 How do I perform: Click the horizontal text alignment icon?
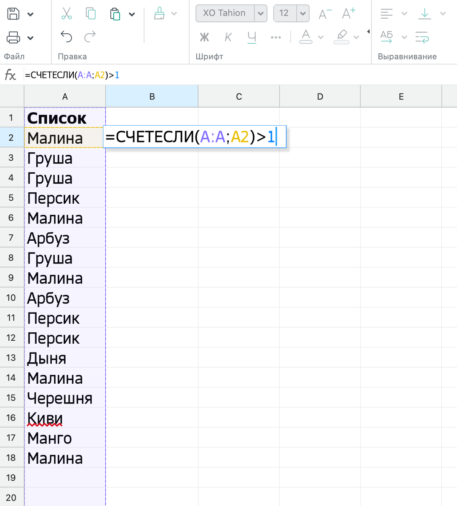click(386, 13)
